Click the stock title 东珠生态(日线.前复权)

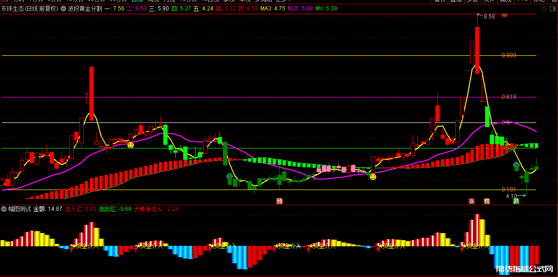(x=29, y=9)
